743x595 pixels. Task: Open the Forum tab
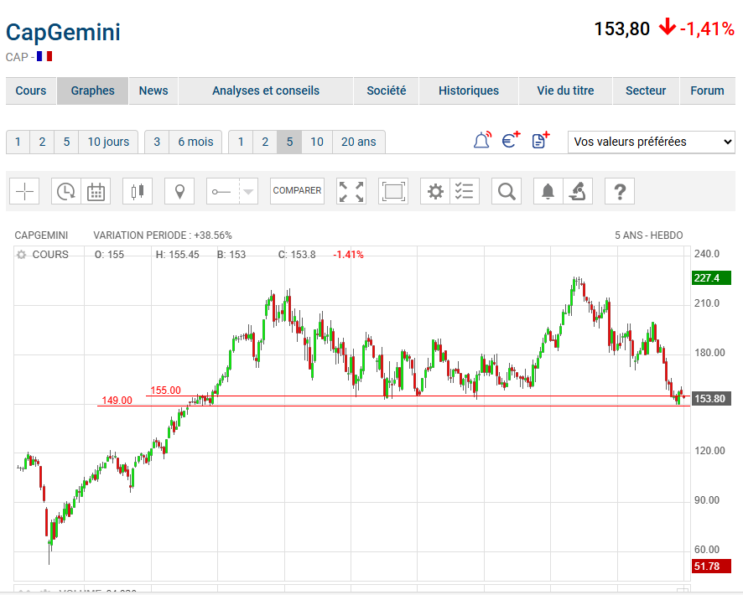coord(707,91)
